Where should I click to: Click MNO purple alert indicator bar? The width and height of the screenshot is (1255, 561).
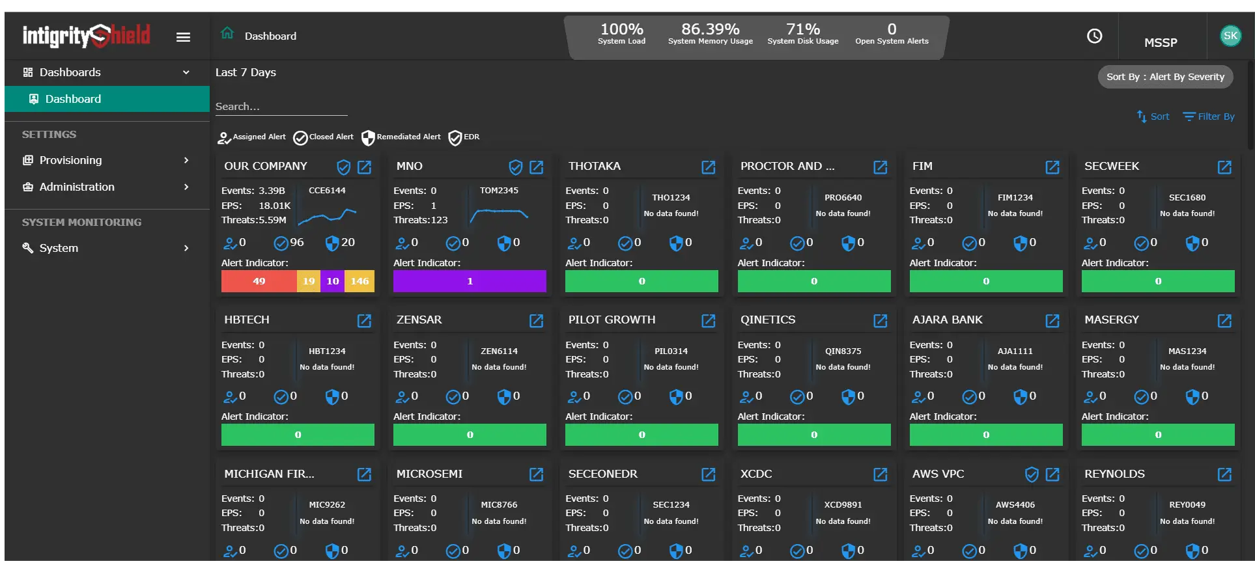(470, 281)
